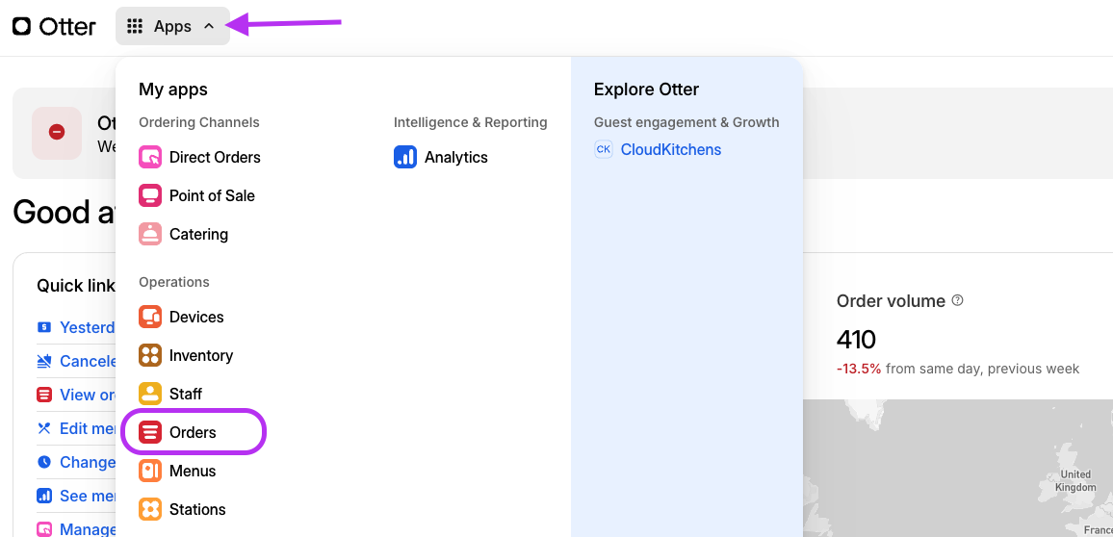Click the Order volume help icon
This screenshot has height=537, width=1113.
957,300
